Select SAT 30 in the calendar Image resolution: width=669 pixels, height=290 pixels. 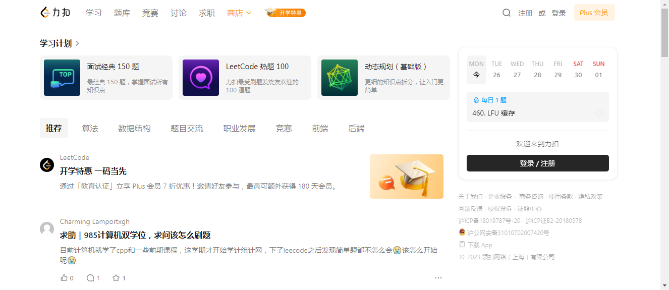click(x=578, y=70)
